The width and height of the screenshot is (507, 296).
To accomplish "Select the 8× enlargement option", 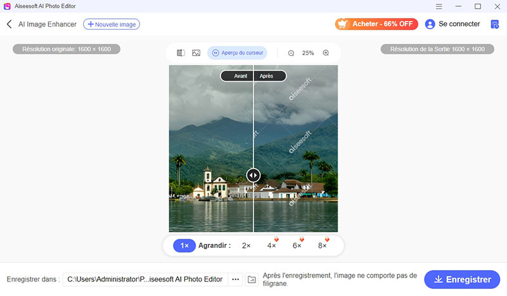I will (322, 245).
